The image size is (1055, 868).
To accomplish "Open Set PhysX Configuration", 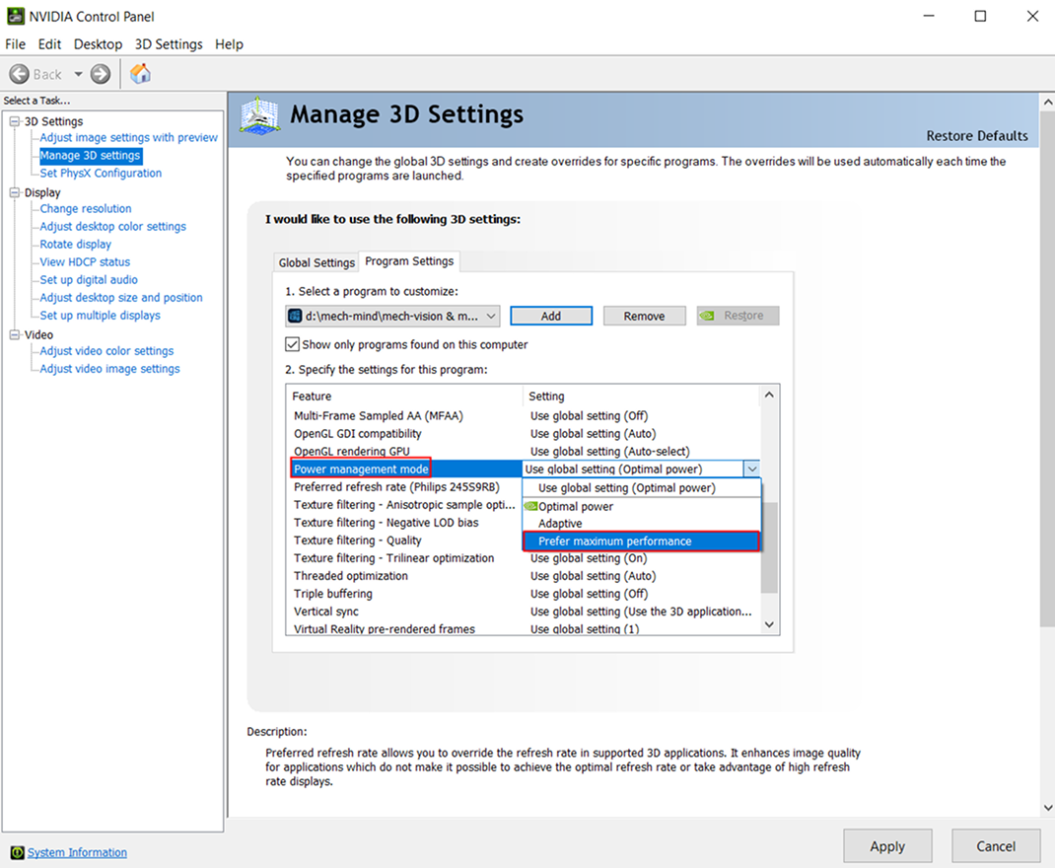I will (x=101, y=173).
